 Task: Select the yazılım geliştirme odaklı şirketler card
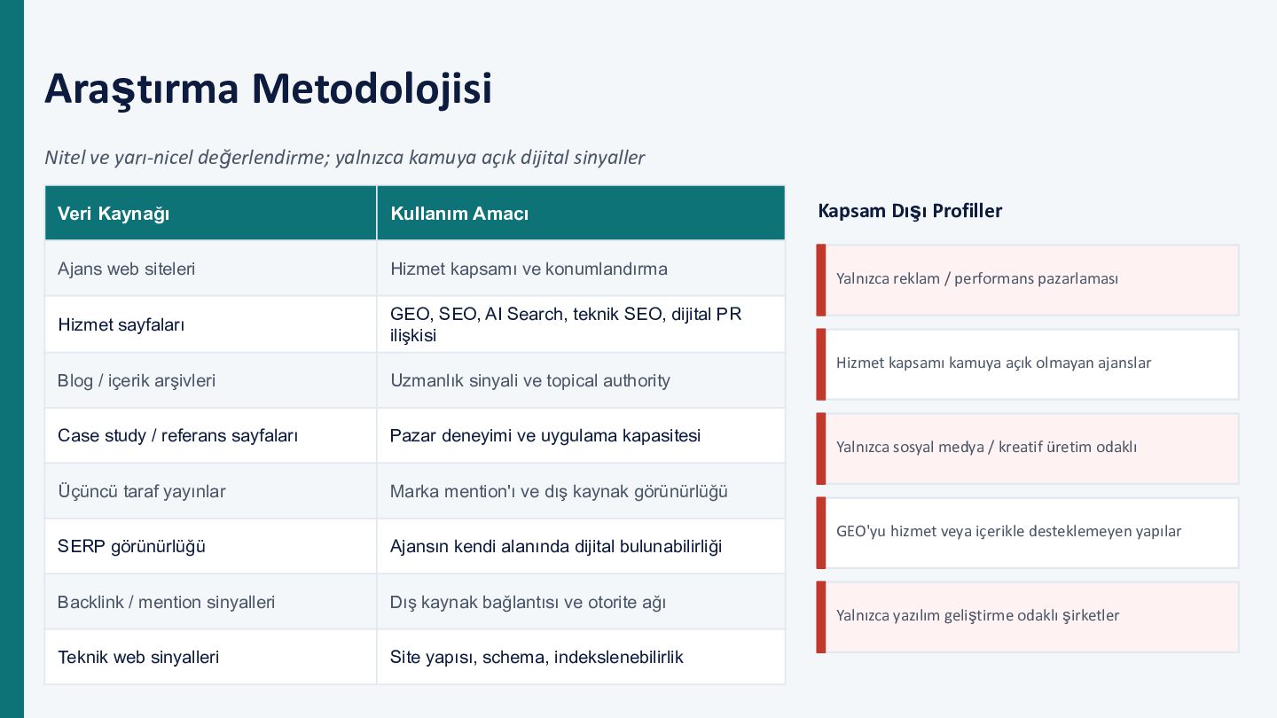click(x=1028, y=617)
